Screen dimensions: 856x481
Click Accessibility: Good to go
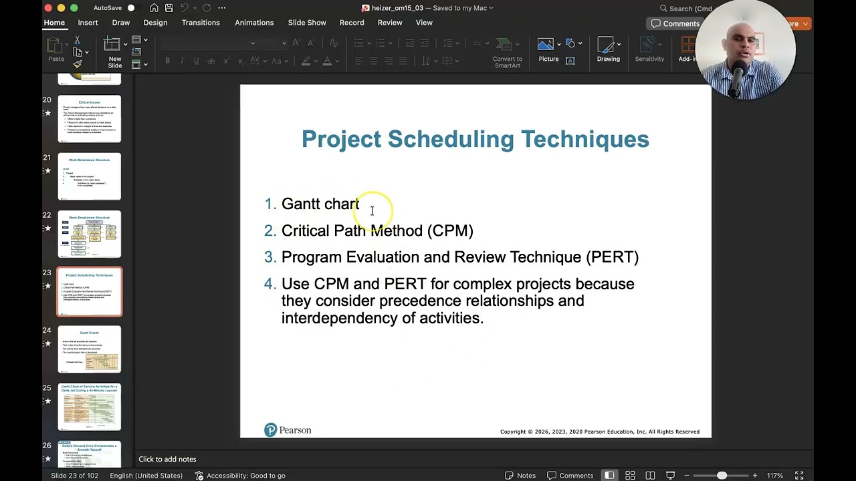click(240, 476)
